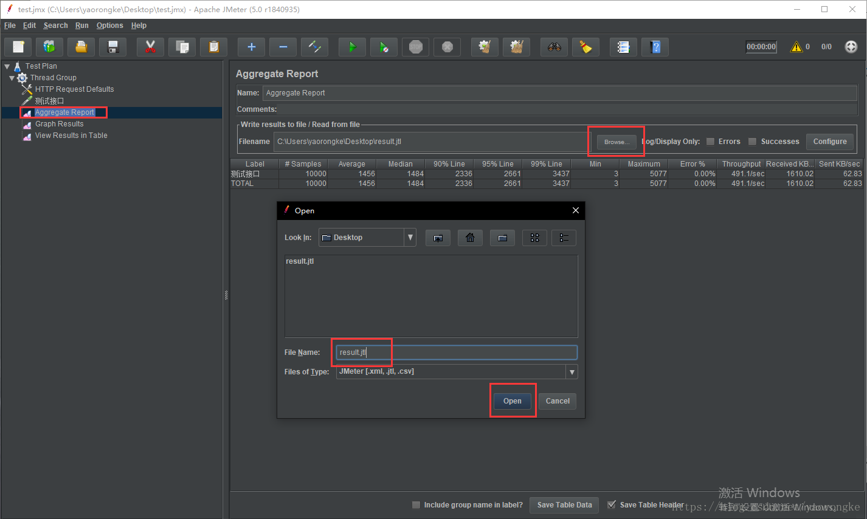Click the warning triangle log icon
This screenshot has height=519, width=867.
pyautogui.click(x=796, y=47)
